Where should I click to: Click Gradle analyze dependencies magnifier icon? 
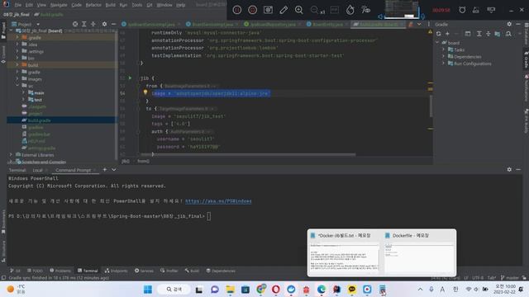508,34
